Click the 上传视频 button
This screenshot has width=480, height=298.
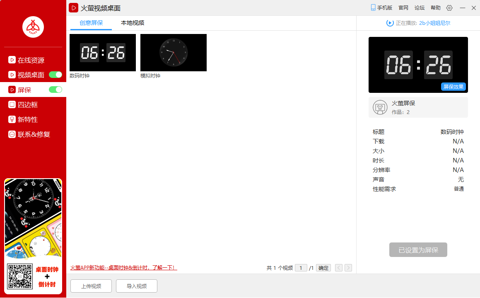[91, 286]
